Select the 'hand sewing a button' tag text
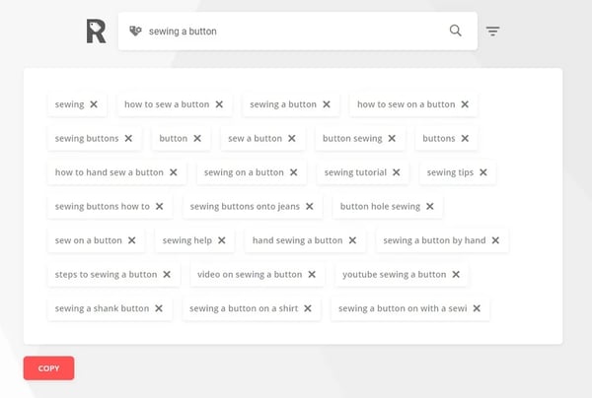Viewport: 592px width, 398px height. point(297,240)
